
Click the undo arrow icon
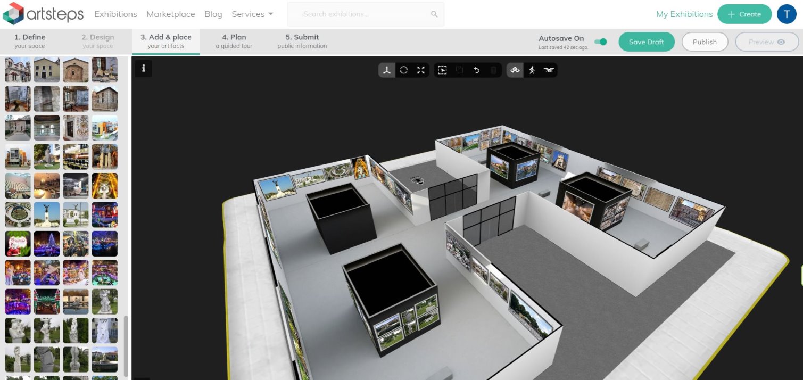[x=476, y=70]
